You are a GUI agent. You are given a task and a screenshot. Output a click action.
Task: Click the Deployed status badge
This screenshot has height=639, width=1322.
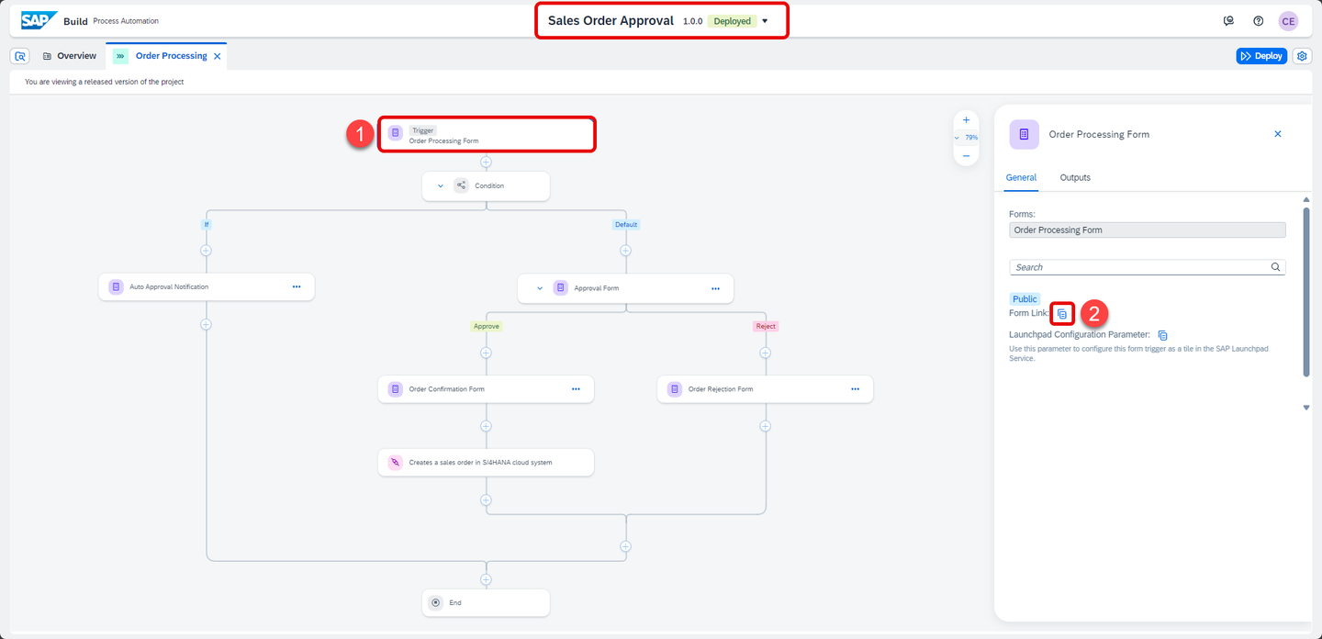pyautogui.click(x=732, y=21)
